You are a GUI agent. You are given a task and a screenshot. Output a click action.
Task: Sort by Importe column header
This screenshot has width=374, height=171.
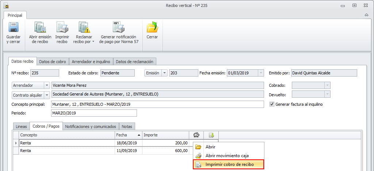coord(165,135)
